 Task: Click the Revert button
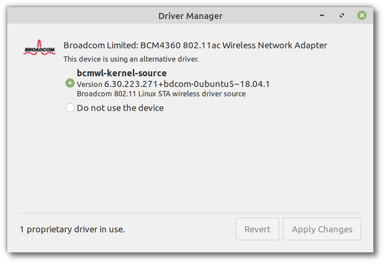click(257, 229)
